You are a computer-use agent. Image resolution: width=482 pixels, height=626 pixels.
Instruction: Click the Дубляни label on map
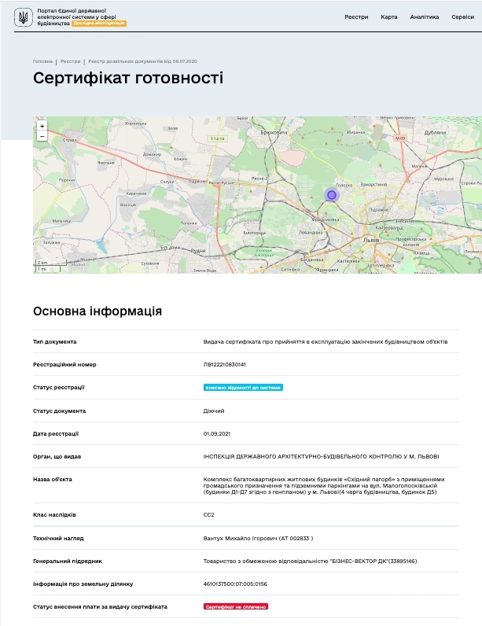(435, 132)
